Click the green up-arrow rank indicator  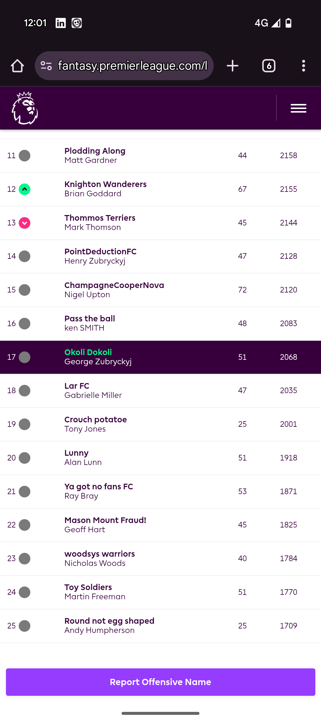pos(25,189)
